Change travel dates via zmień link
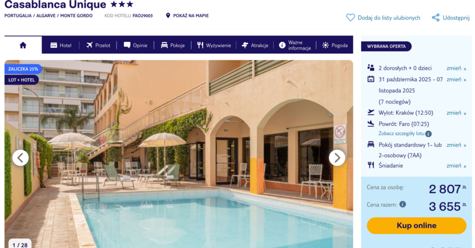Screen dimensions: 475x248 coord(456,79)
